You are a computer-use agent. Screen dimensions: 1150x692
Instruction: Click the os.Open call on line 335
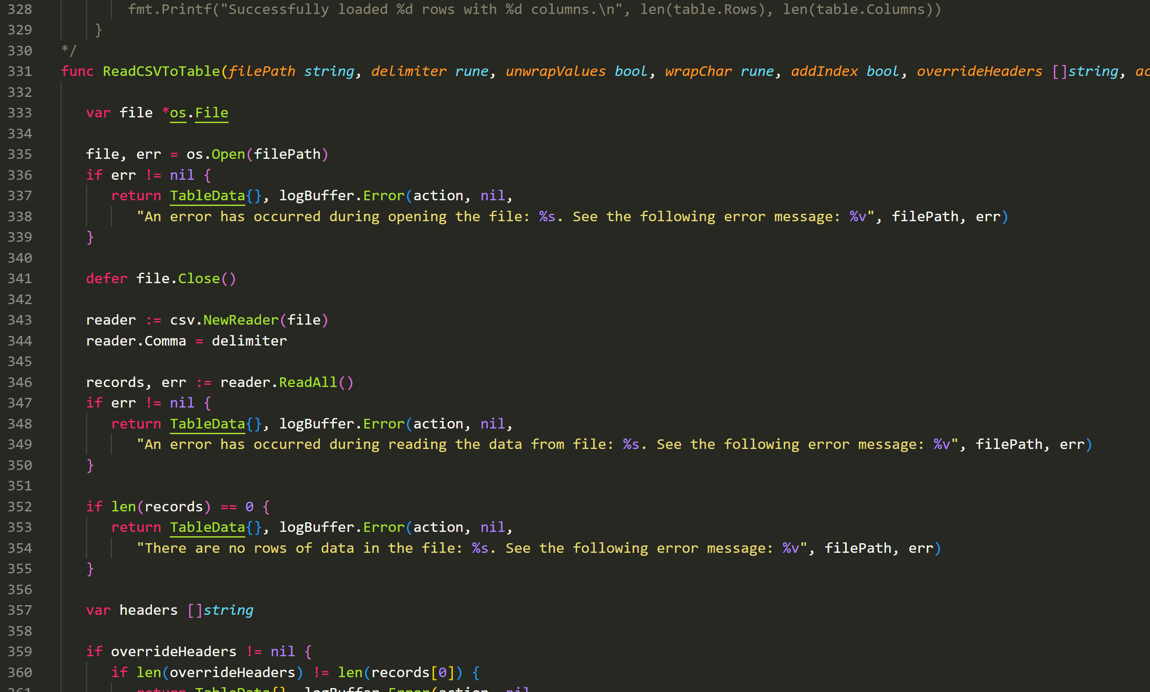[216, 154]
